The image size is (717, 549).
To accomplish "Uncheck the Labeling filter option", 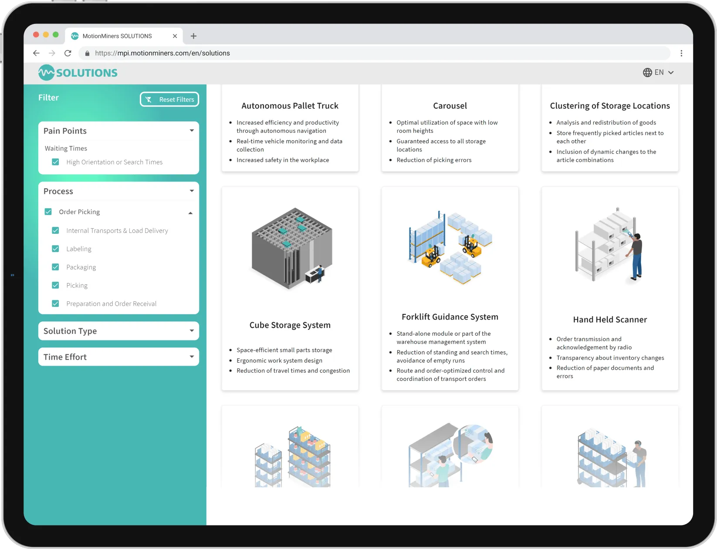I will pos(56,249).
